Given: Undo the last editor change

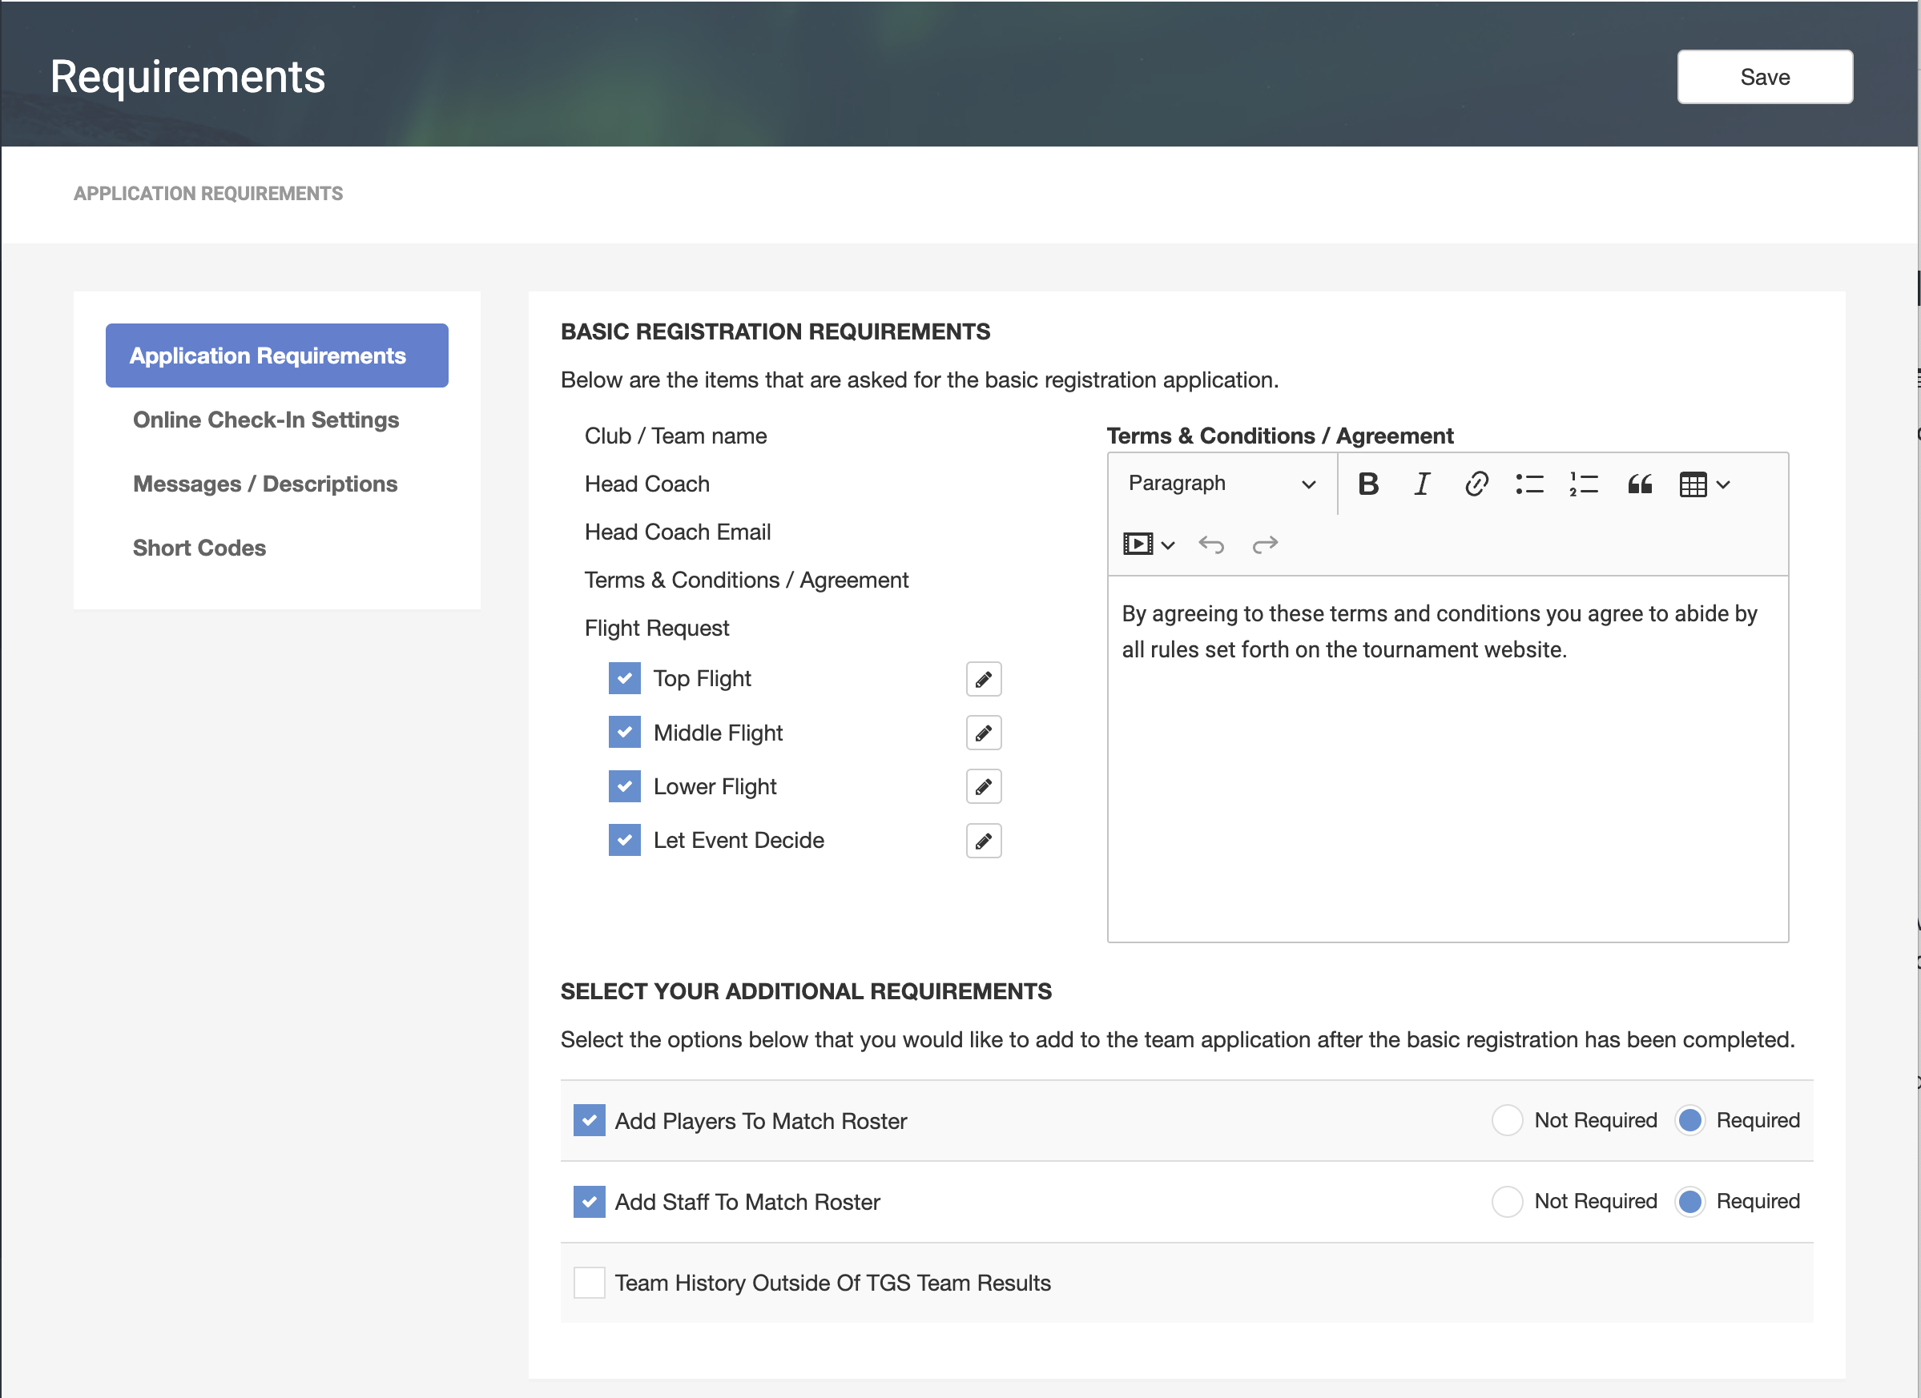Looking at the screenshot, I should (x=1211, y=544).
